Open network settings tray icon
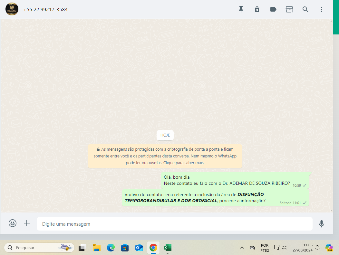 (277, 248)
